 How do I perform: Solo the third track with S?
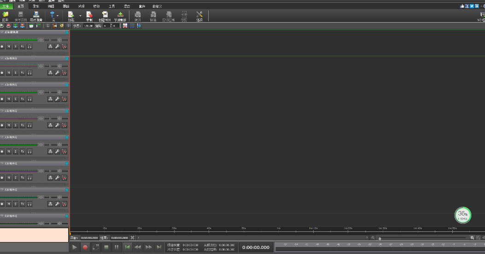[16, 99]
